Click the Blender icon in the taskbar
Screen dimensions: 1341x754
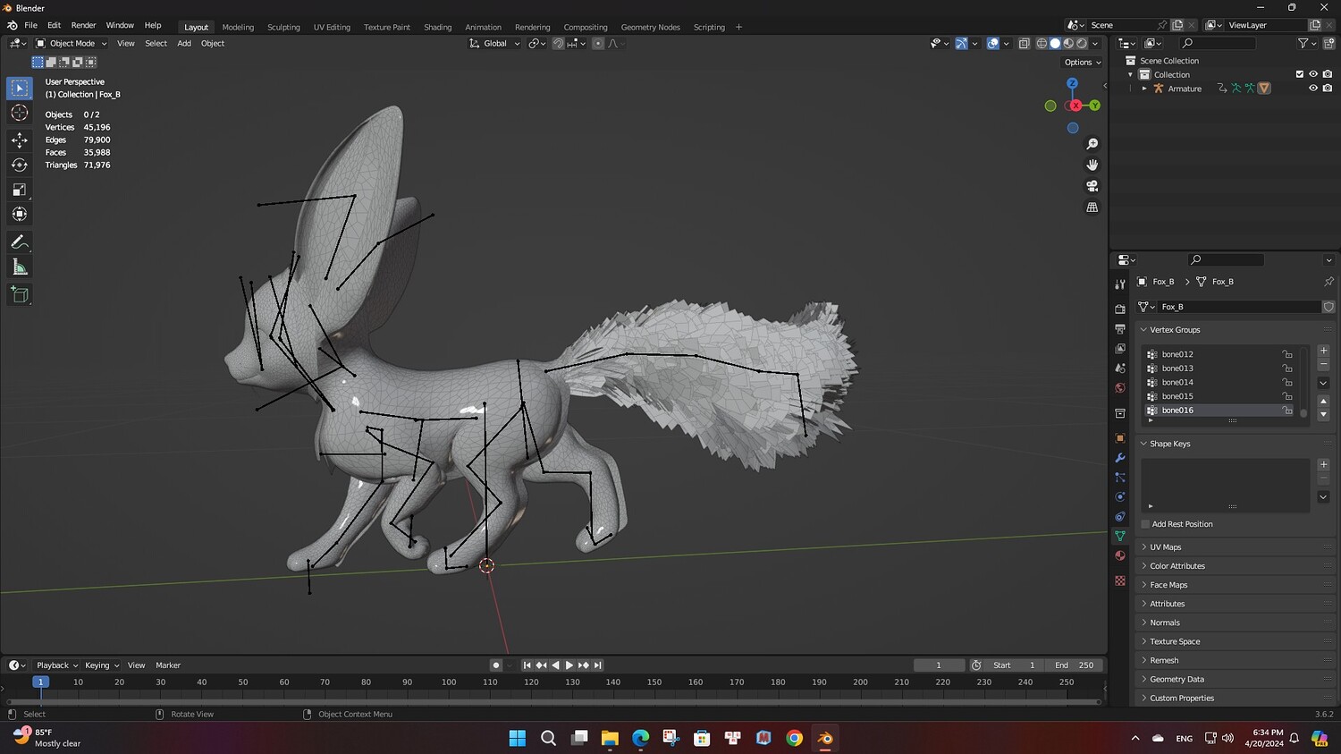[824, 738]
